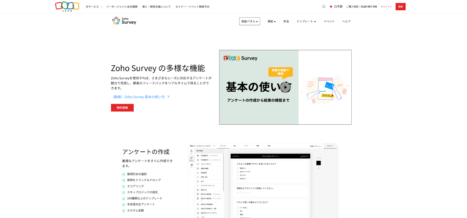Viewport: 467px width, 218px height.
Task: Click the スキッププロジックの設定 list item
Action: (142, 192)
